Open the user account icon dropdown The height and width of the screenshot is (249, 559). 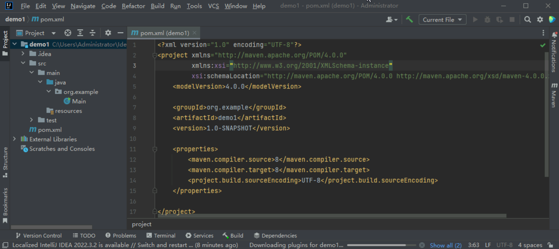tap(392, 20)
